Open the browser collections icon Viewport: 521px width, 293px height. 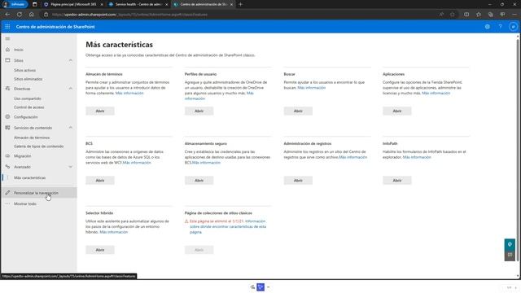coord(490,15)
